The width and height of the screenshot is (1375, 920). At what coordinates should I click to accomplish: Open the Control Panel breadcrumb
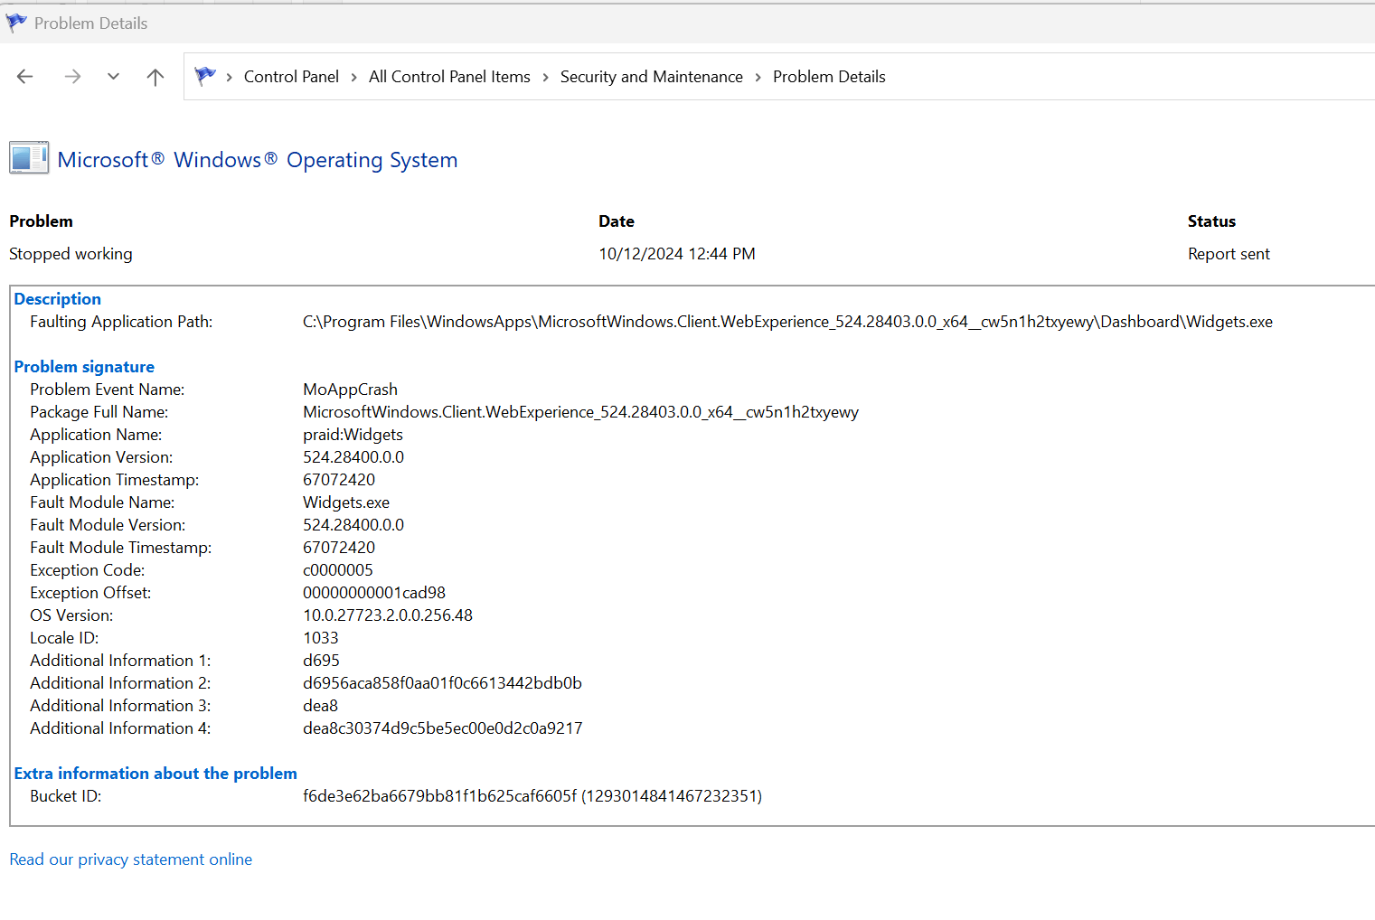(291, 77)
